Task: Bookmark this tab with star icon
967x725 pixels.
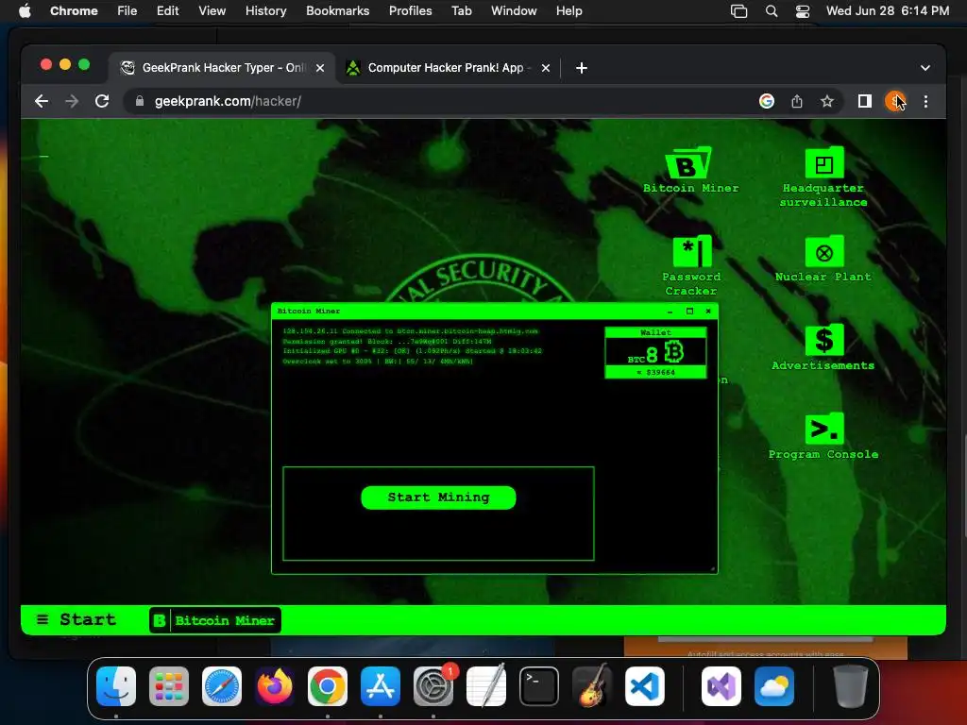Action: tap(827, 101)
